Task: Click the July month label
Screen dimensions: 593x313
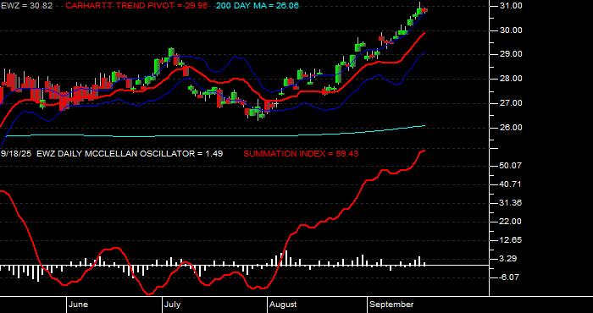Action: pyautogui.click(x=173, y=305)
